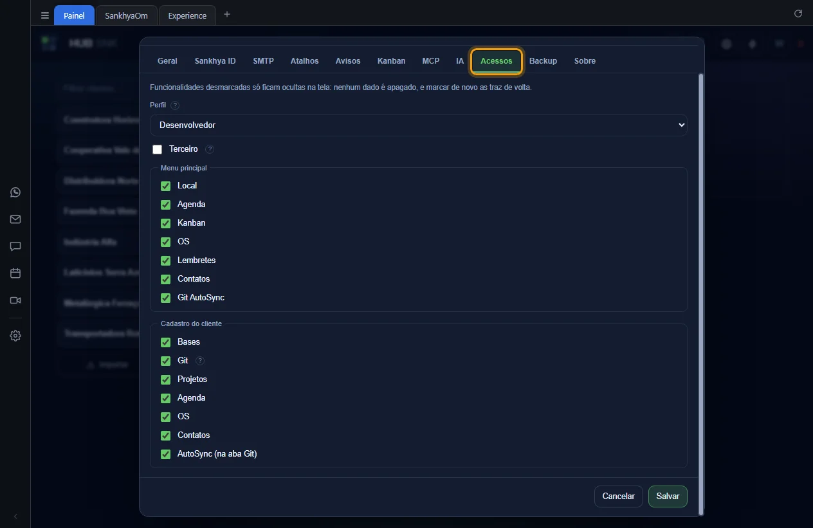This screenshot has height=528, width=813.
Task: Uncheck the Git AutoSync checkbox
Action: pyautogui.click(x=166, y=298)
